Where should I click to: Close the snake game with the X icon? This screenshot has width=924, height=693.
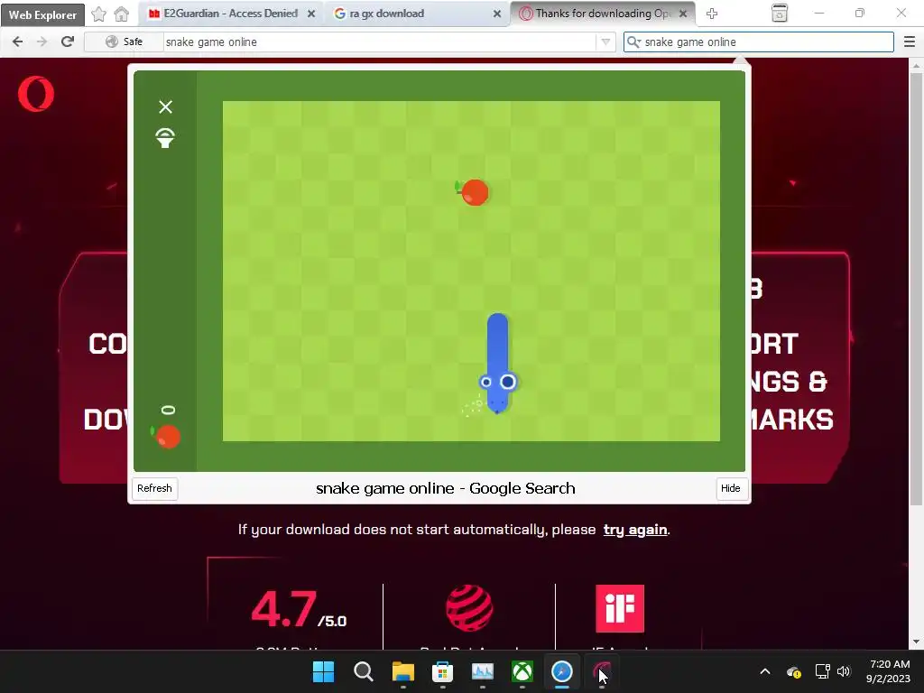point(166,106)
